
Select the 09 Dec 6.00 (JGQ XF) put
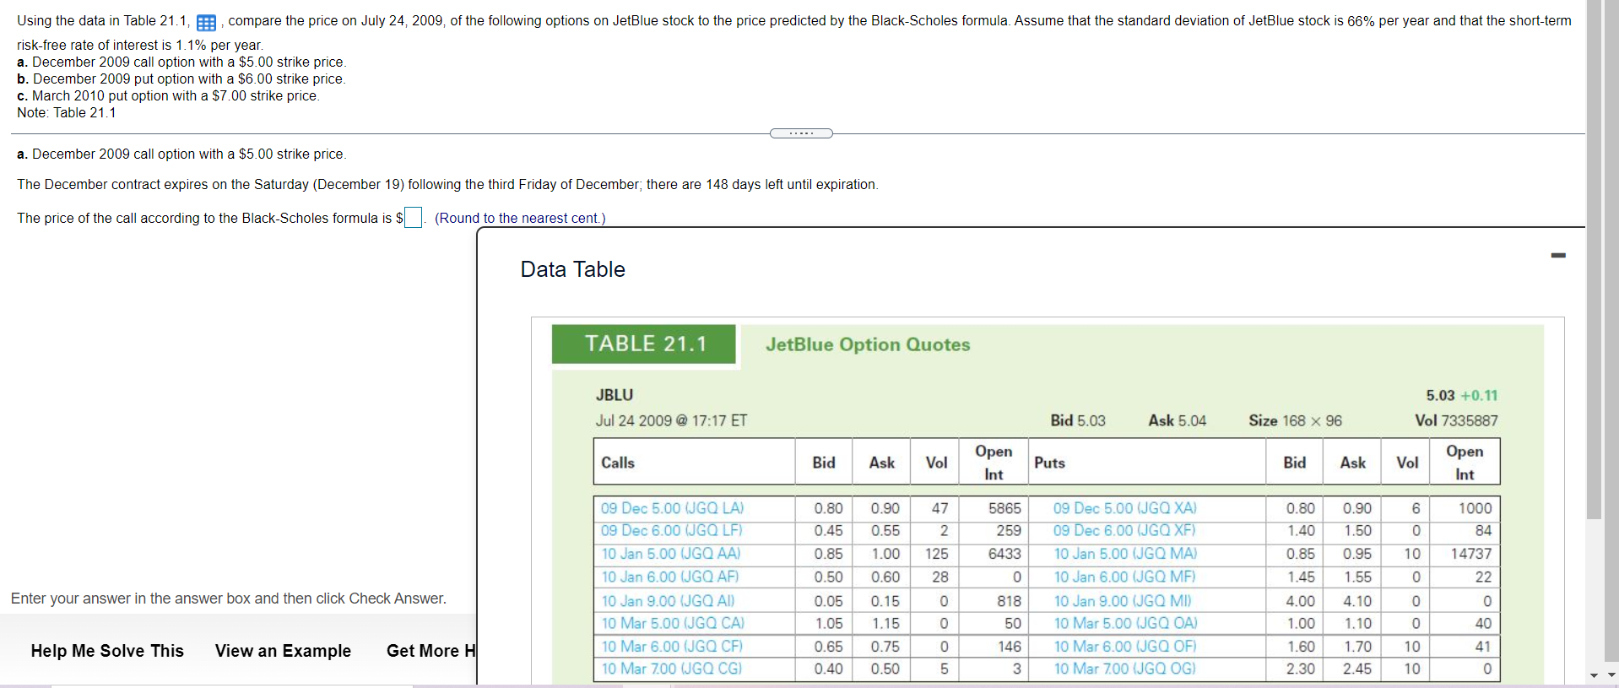(1124, 531)
